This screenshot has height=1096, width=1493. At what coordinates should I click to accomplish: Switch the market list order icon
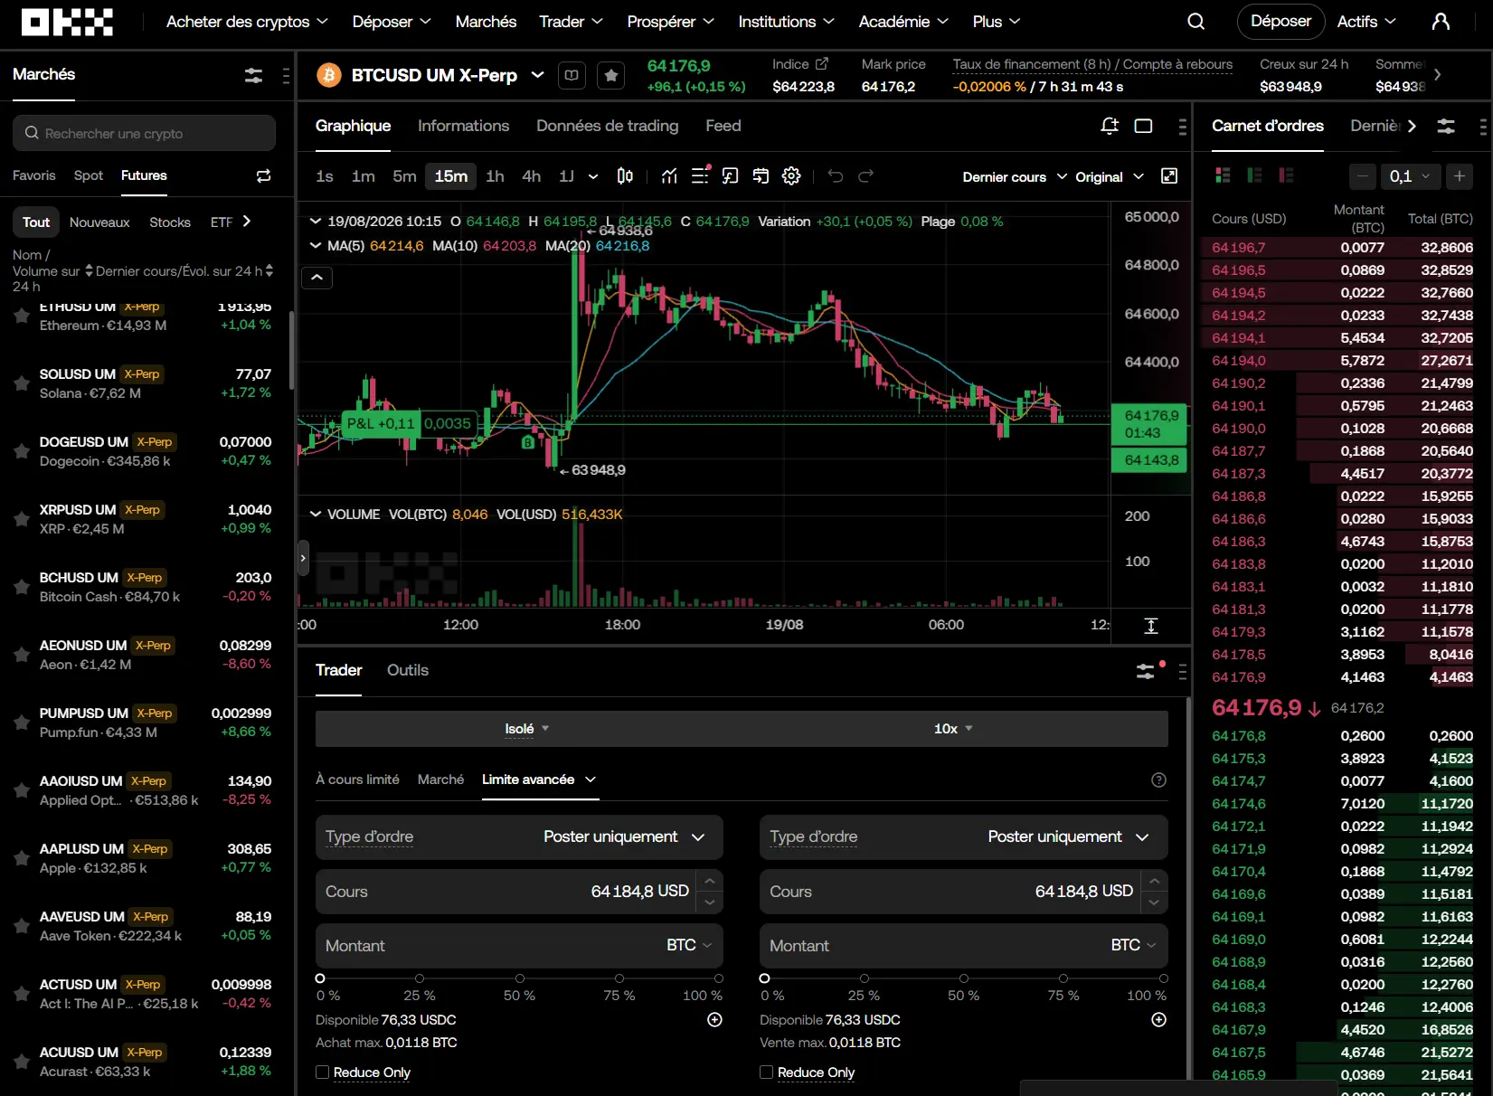pos(263,175)
